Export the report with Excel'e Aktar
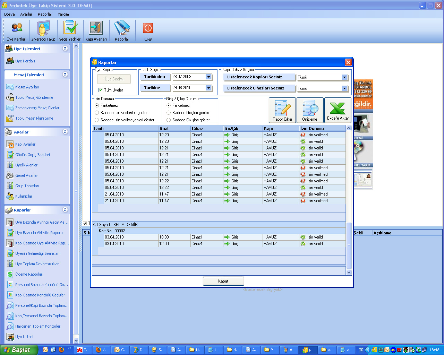The image size is (444, 355). pyautogui.click(x=338, y=110)
